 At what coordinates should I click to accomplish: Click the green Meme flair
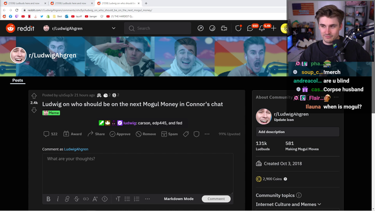(51, 113)
